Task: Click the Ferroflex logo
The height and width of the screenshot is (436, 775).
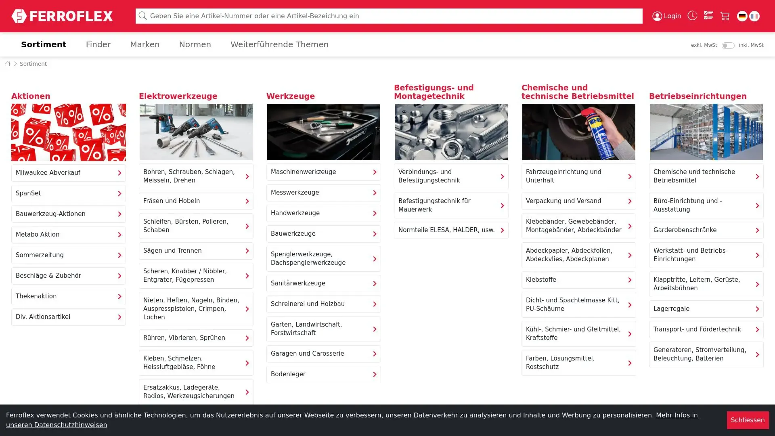Action: 62,16
